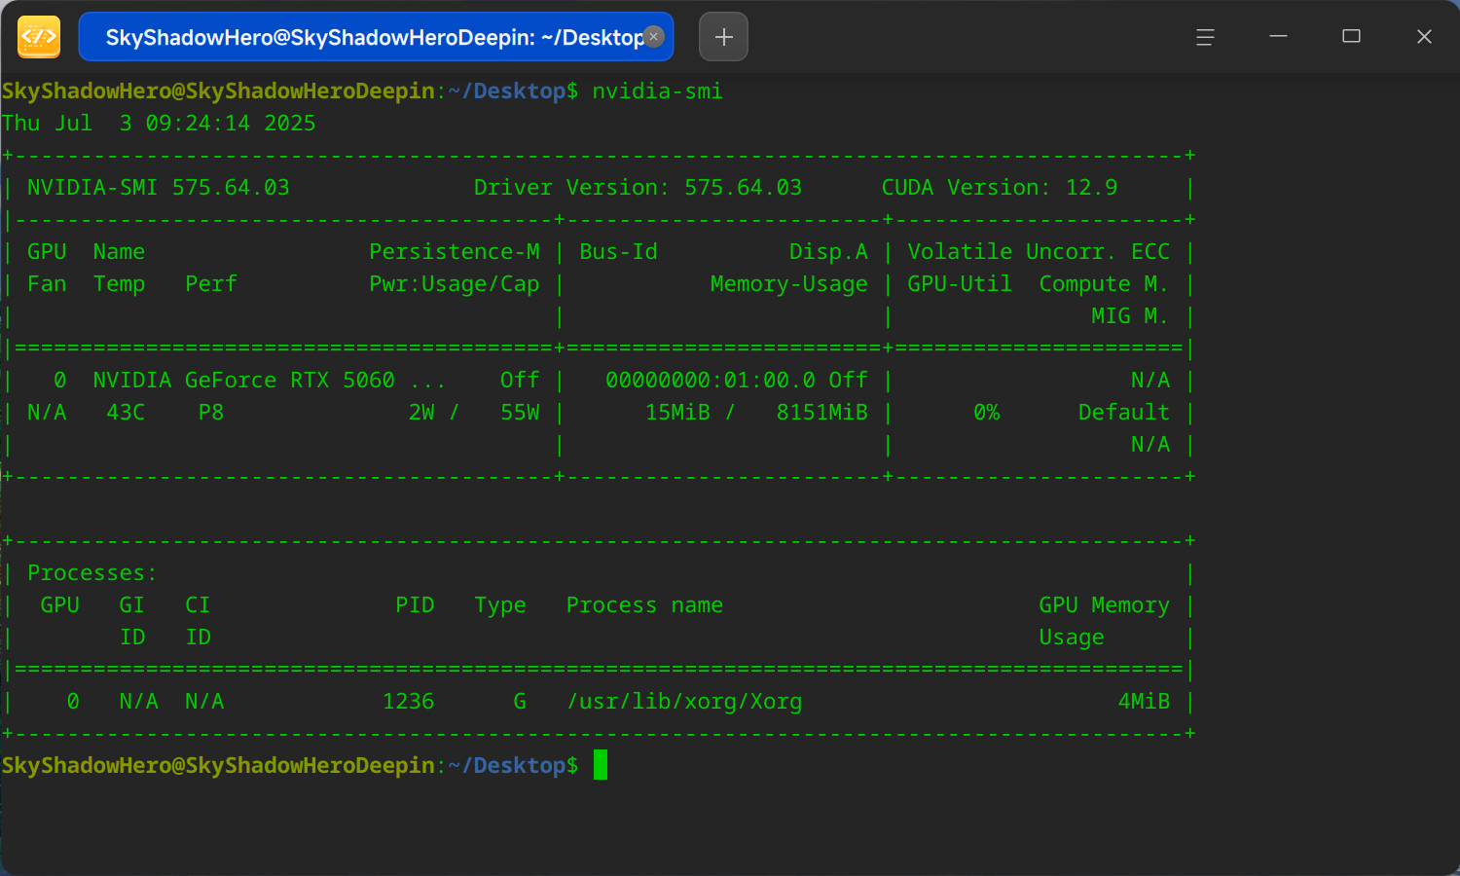The image size is (1460, 876).
Task: Click the process ID 1236
Action: pos(409,702)
